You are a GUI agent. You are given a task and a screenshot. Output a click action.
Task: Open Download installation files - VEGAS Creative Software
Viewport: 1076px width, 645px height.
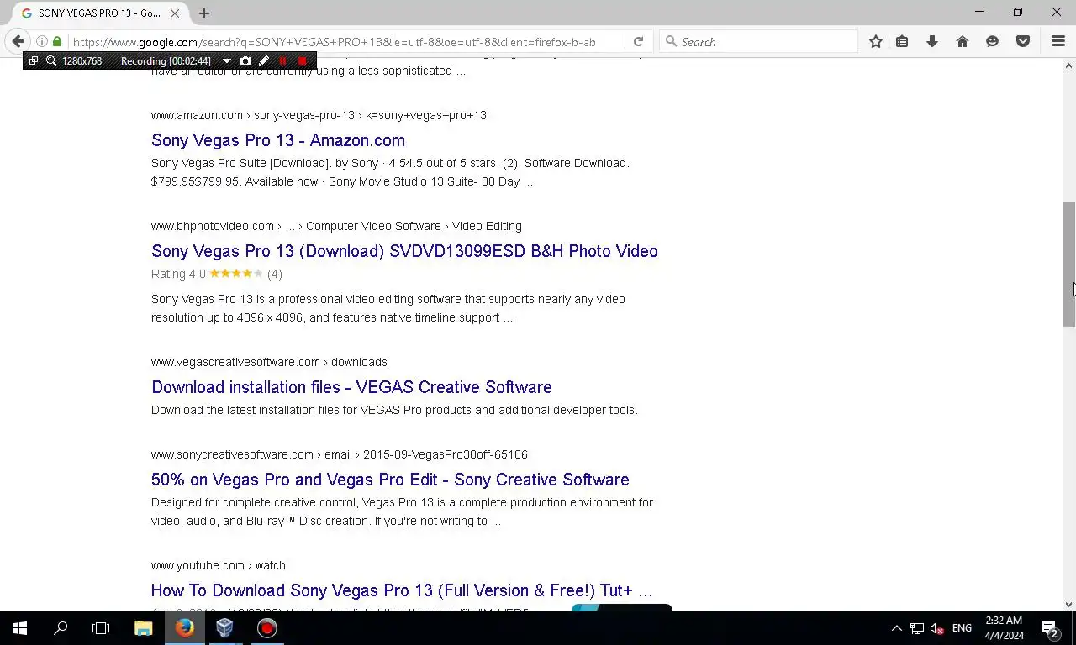(351, 387)
